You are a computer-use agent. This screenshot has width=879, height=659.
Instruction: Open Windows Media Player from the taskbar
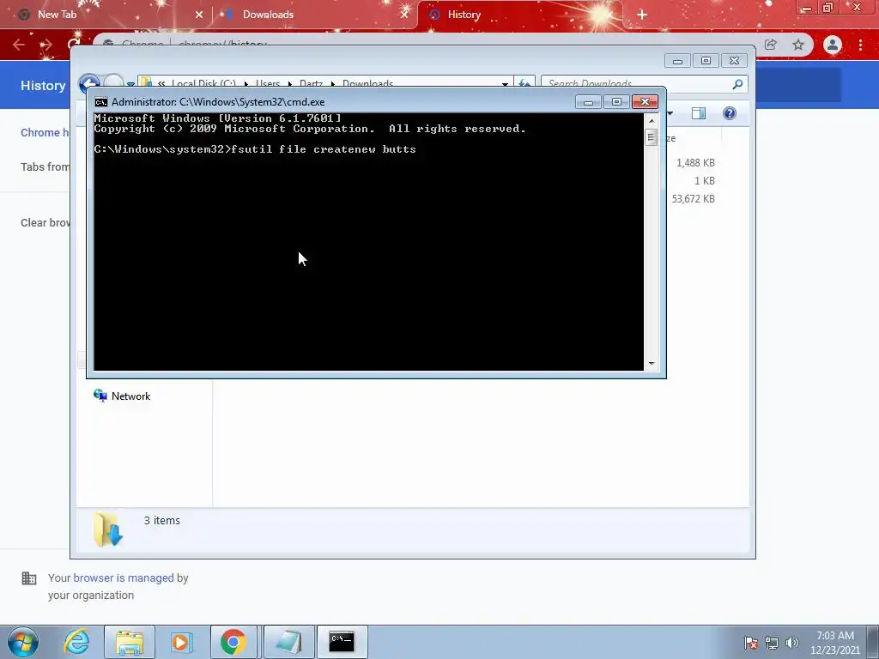tap(180, 642)
